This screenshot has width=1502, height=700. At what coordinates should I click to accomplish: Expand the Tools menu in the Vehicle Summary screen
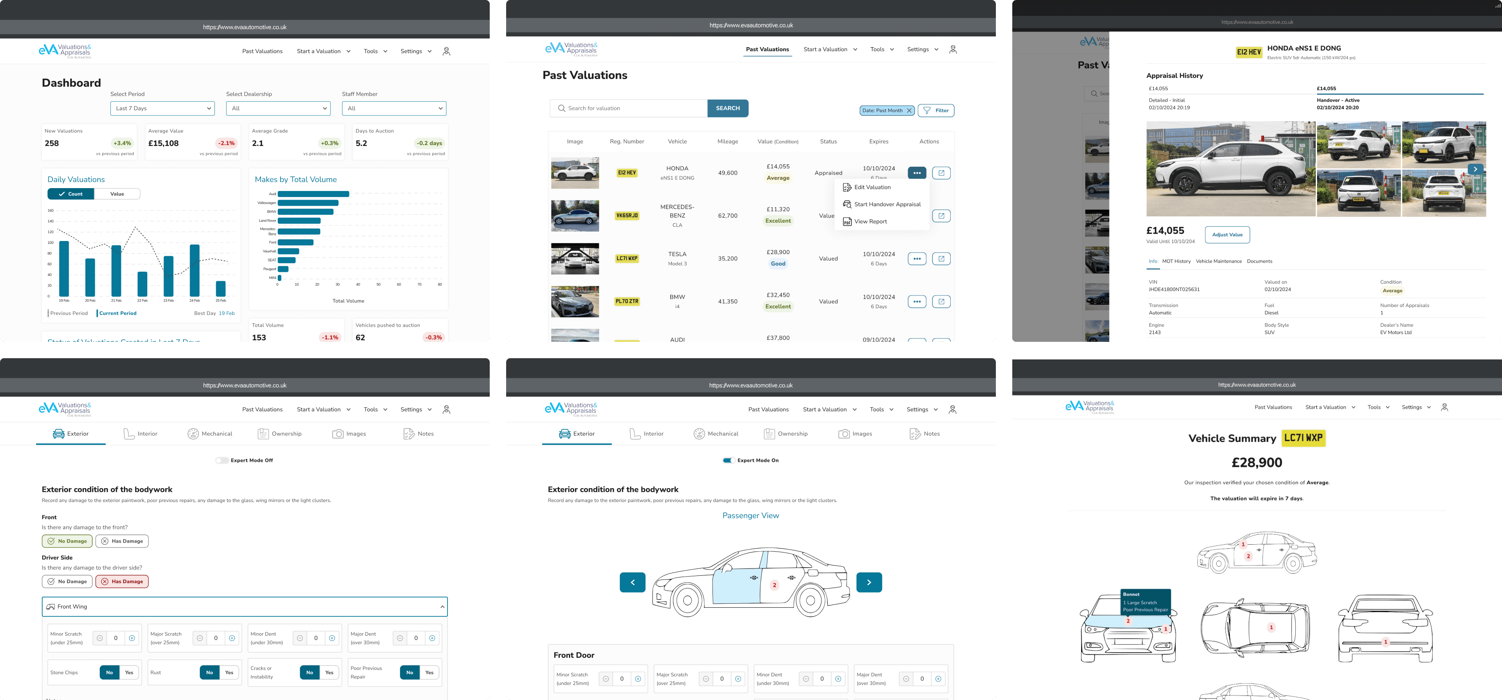coord(1379,407)
